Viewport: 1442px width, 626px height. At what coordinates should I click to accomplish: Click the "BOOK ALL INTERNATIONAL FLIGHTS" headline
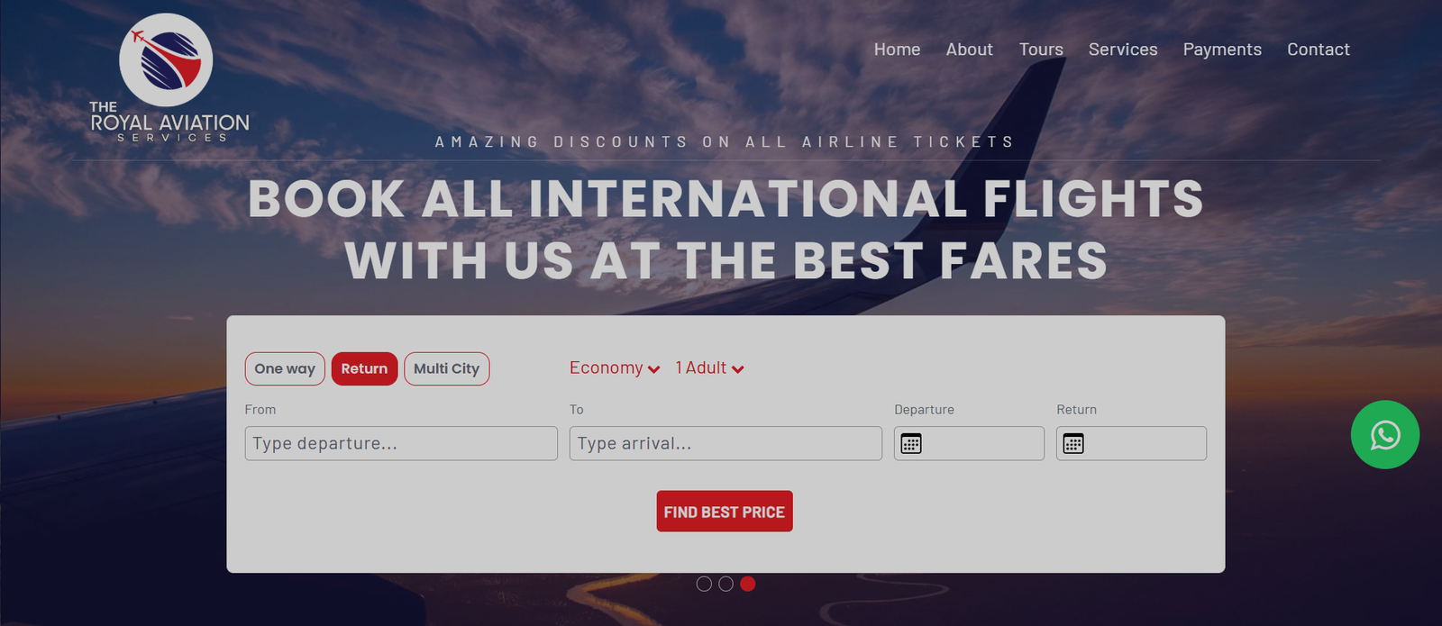tap(726, 199)
